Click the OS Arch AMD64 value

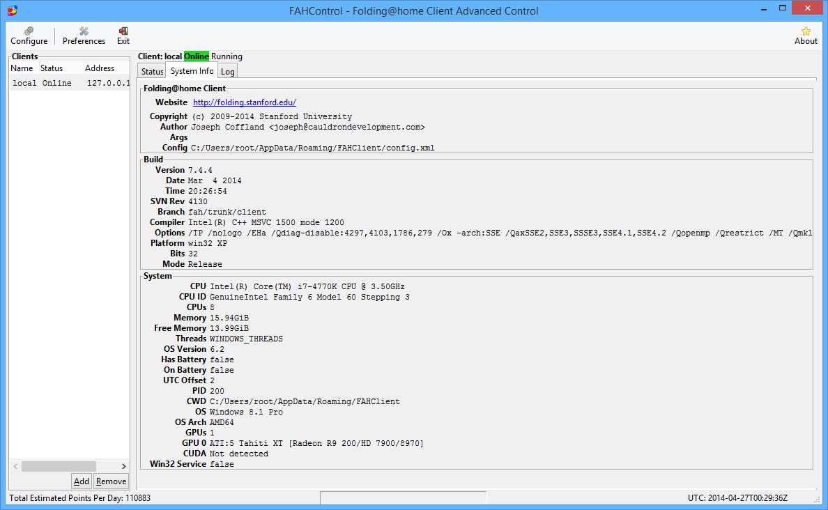(222, 422)
